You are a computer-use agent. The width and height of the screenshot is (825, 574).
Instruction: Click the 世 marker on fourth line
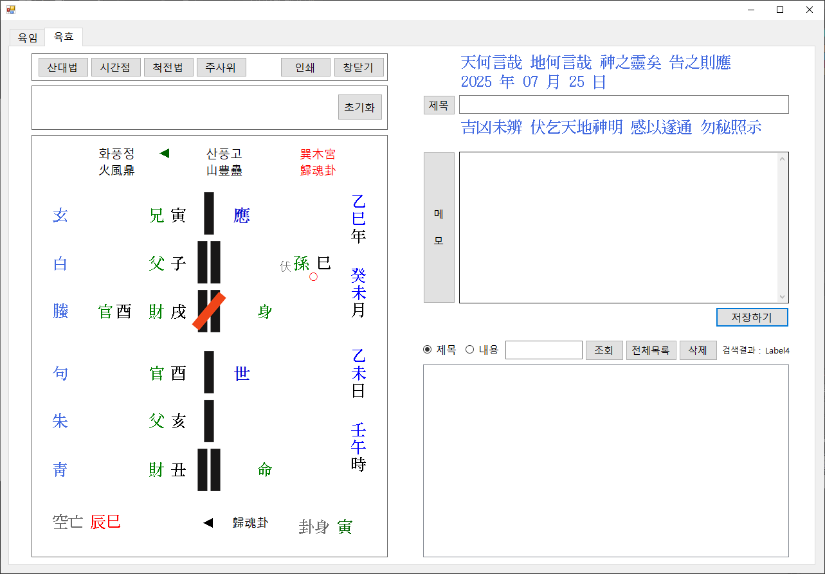[x=242, y=373]
